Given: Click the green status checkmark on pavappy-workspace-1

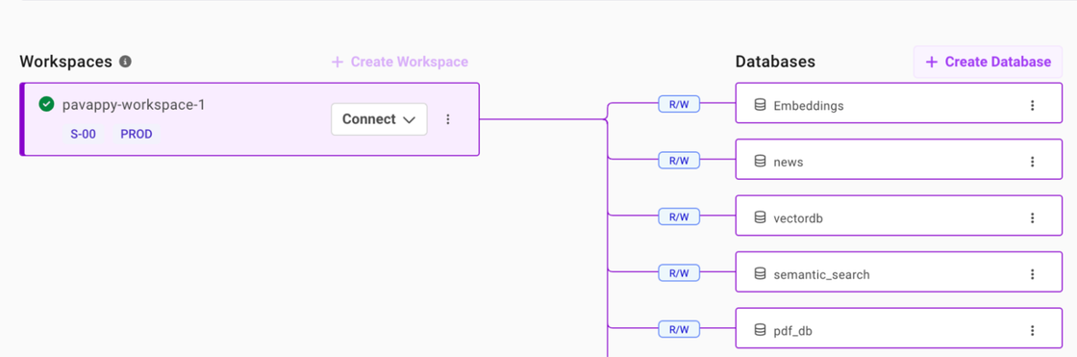Looking at the screenshot, I should pyautogui.click(x=47, y=105).
